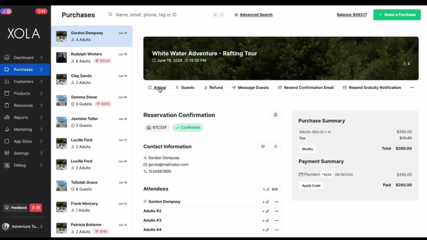This screenshot has height=240, width=427.
Task: Click the Debug X icon
Action: point(7,165)
